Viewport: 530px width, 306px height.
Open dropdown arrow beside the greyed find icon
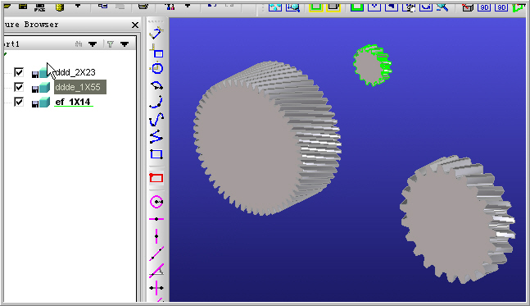click(x=93, y=44)
